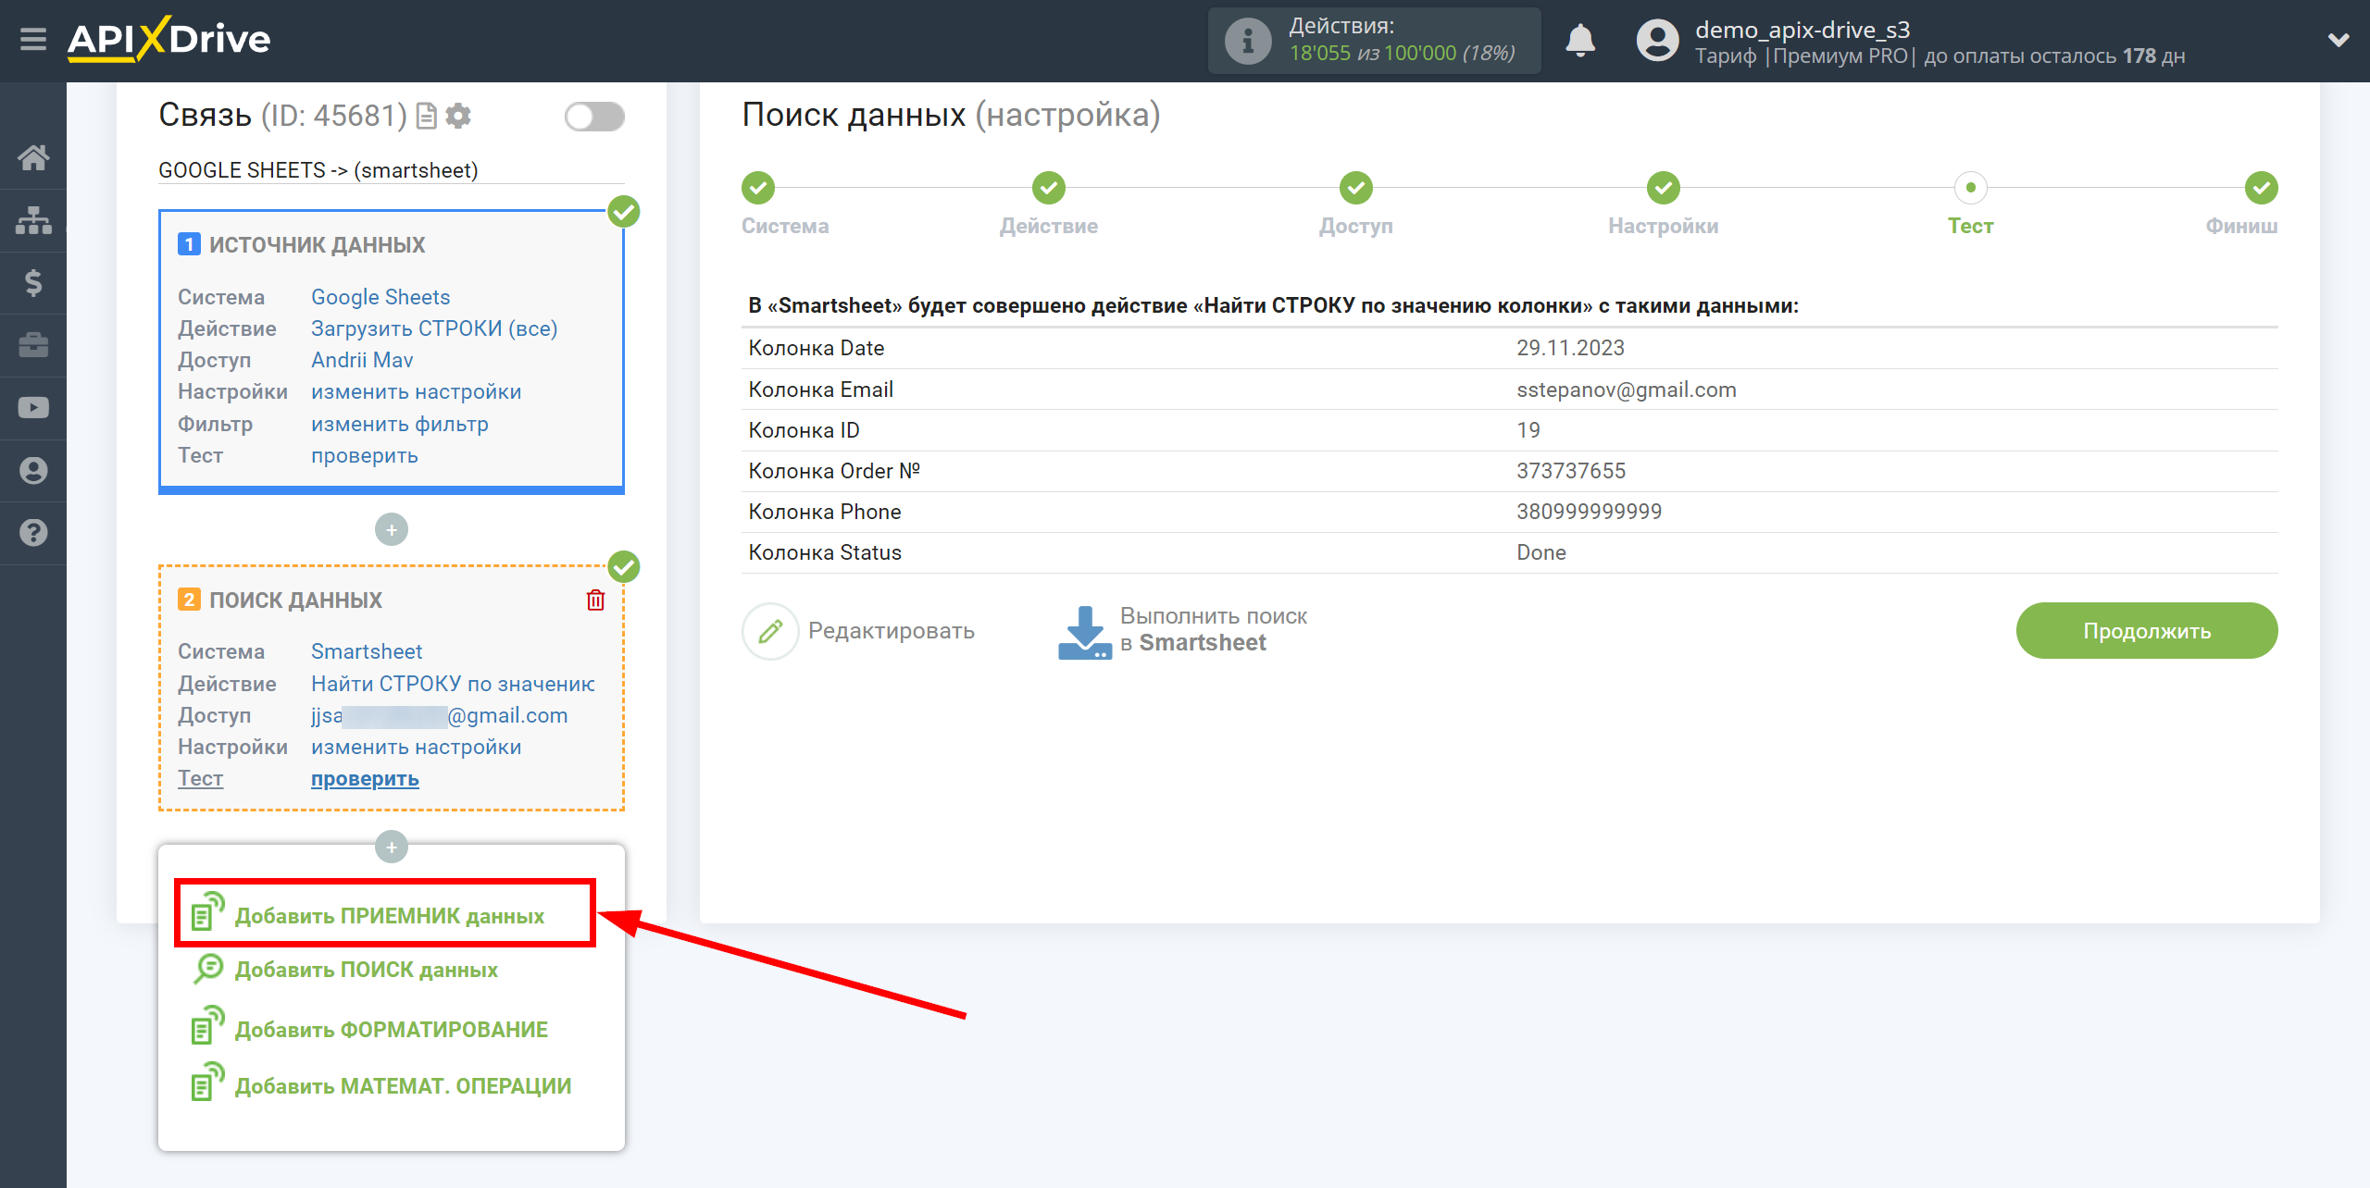
Task: Click email value sstepanov@gmail.com
Action: click(x=1626, y=390)
